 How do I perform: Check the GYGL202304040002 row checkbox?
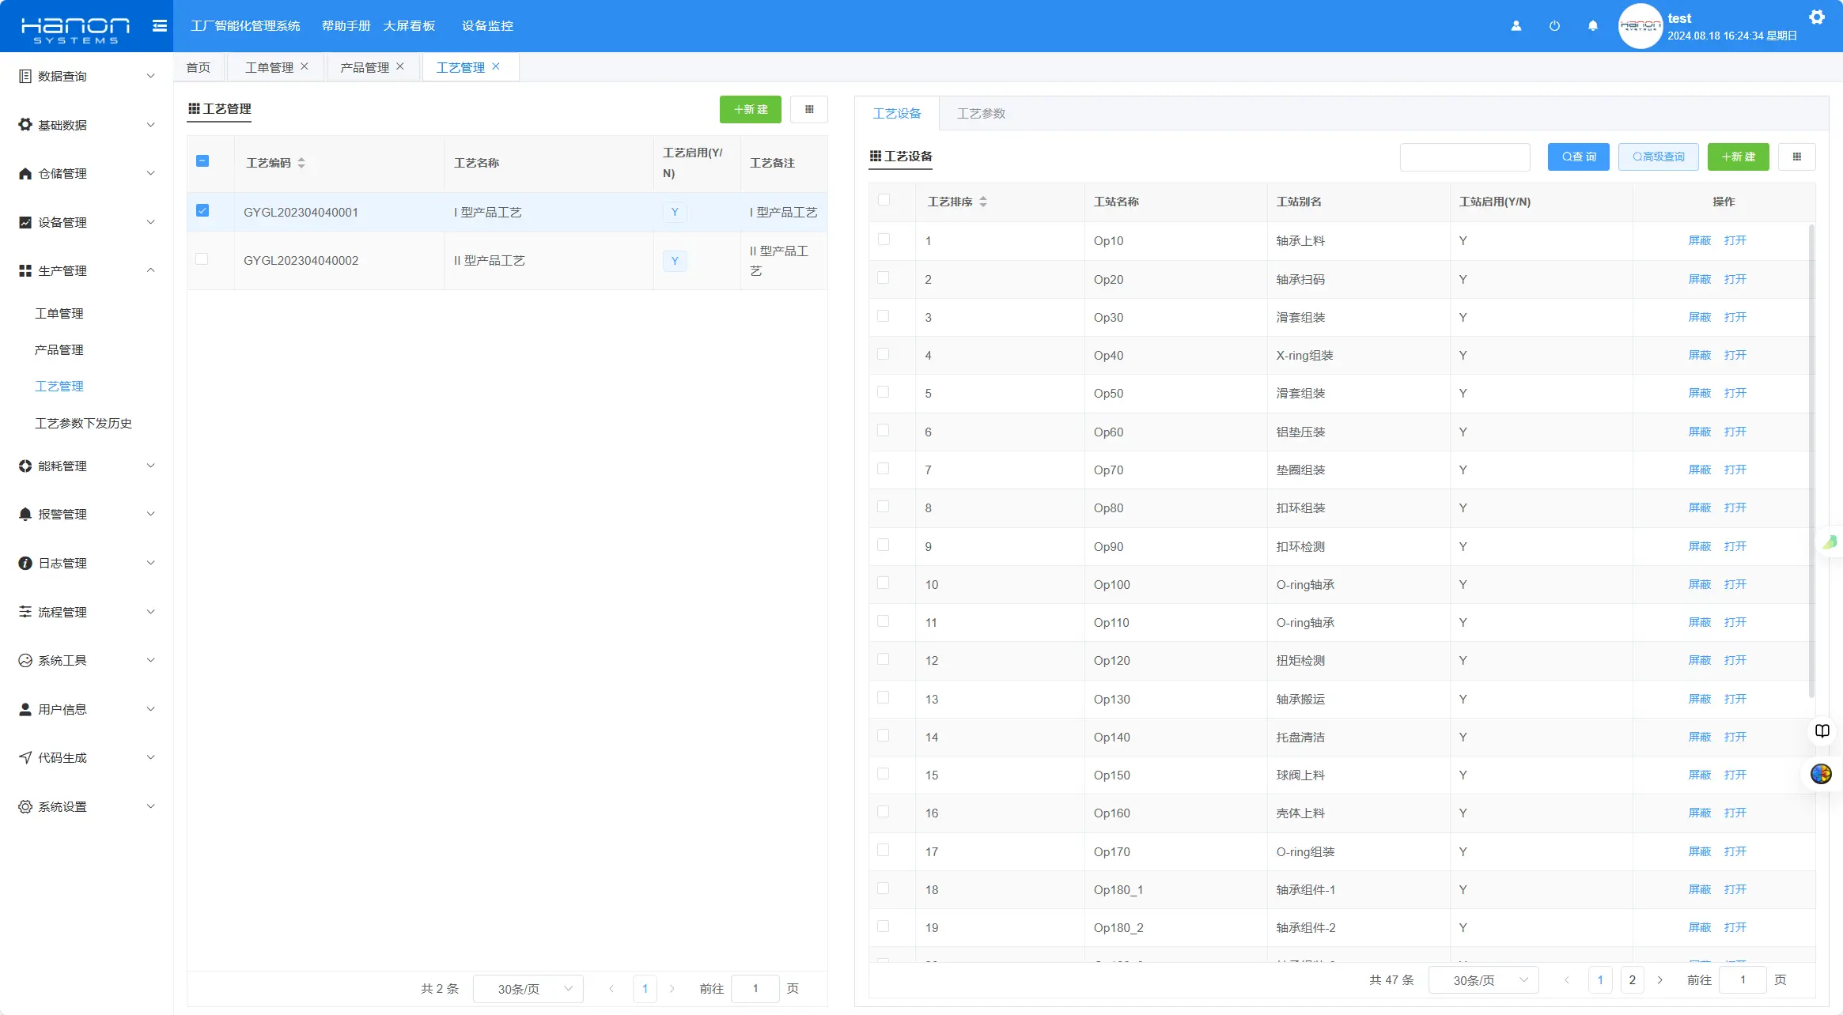pyautogui.click(x=202, y=259)
